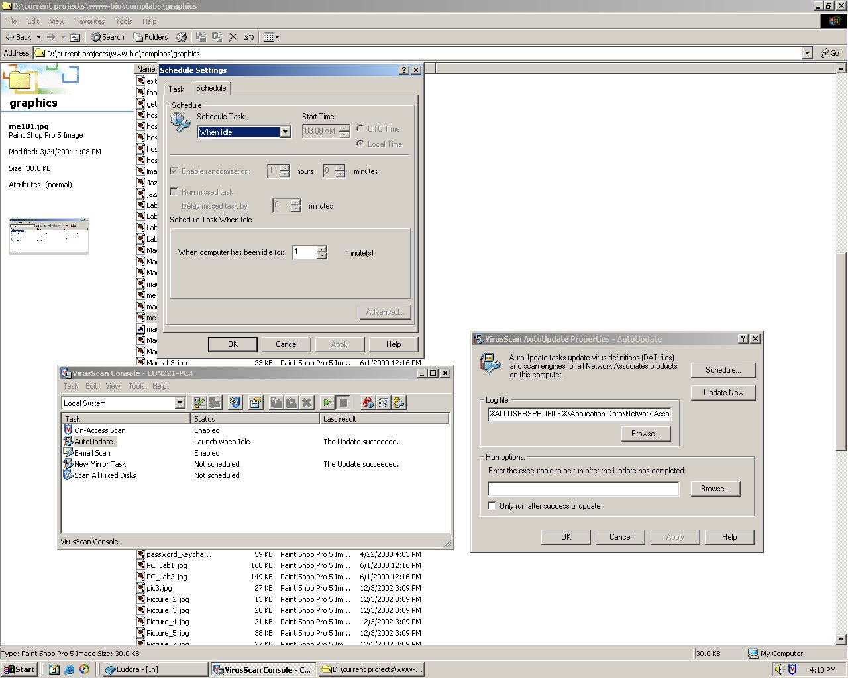This screenshot has height=678, width=848.
Task: Select the E-mail Scan task
Action: tap(92, 453)
